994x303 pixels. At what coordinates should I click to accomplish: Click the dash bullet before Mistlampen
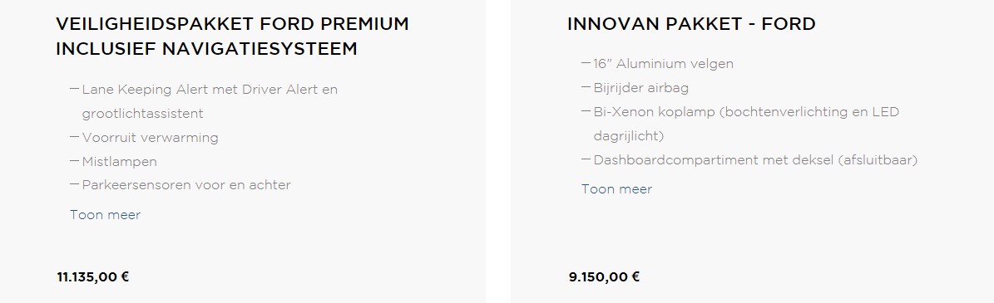pos(75,161)
